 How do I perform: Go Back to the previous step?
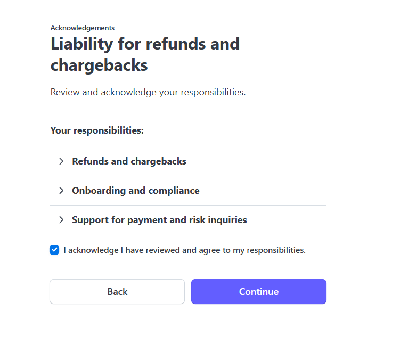(x=117, y=292)
